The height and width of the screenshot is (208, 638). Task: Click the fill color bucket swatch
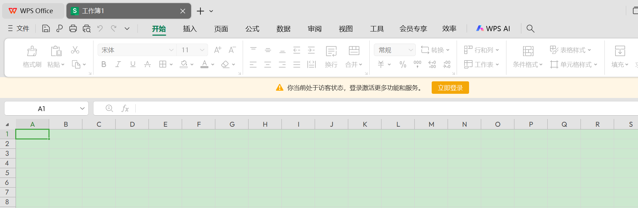tap(184, 64)
